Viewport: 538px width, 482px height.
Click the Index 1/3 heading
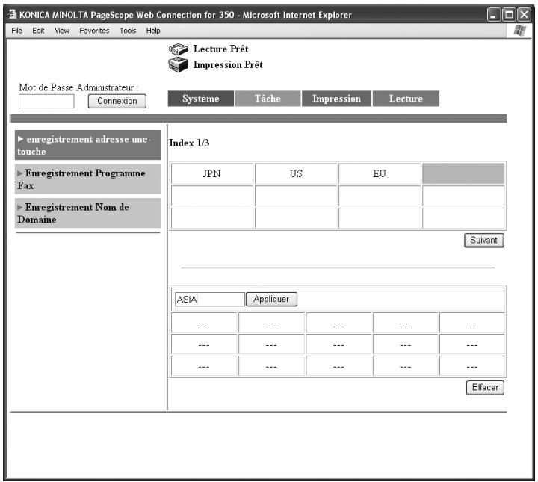pos(189,143)
